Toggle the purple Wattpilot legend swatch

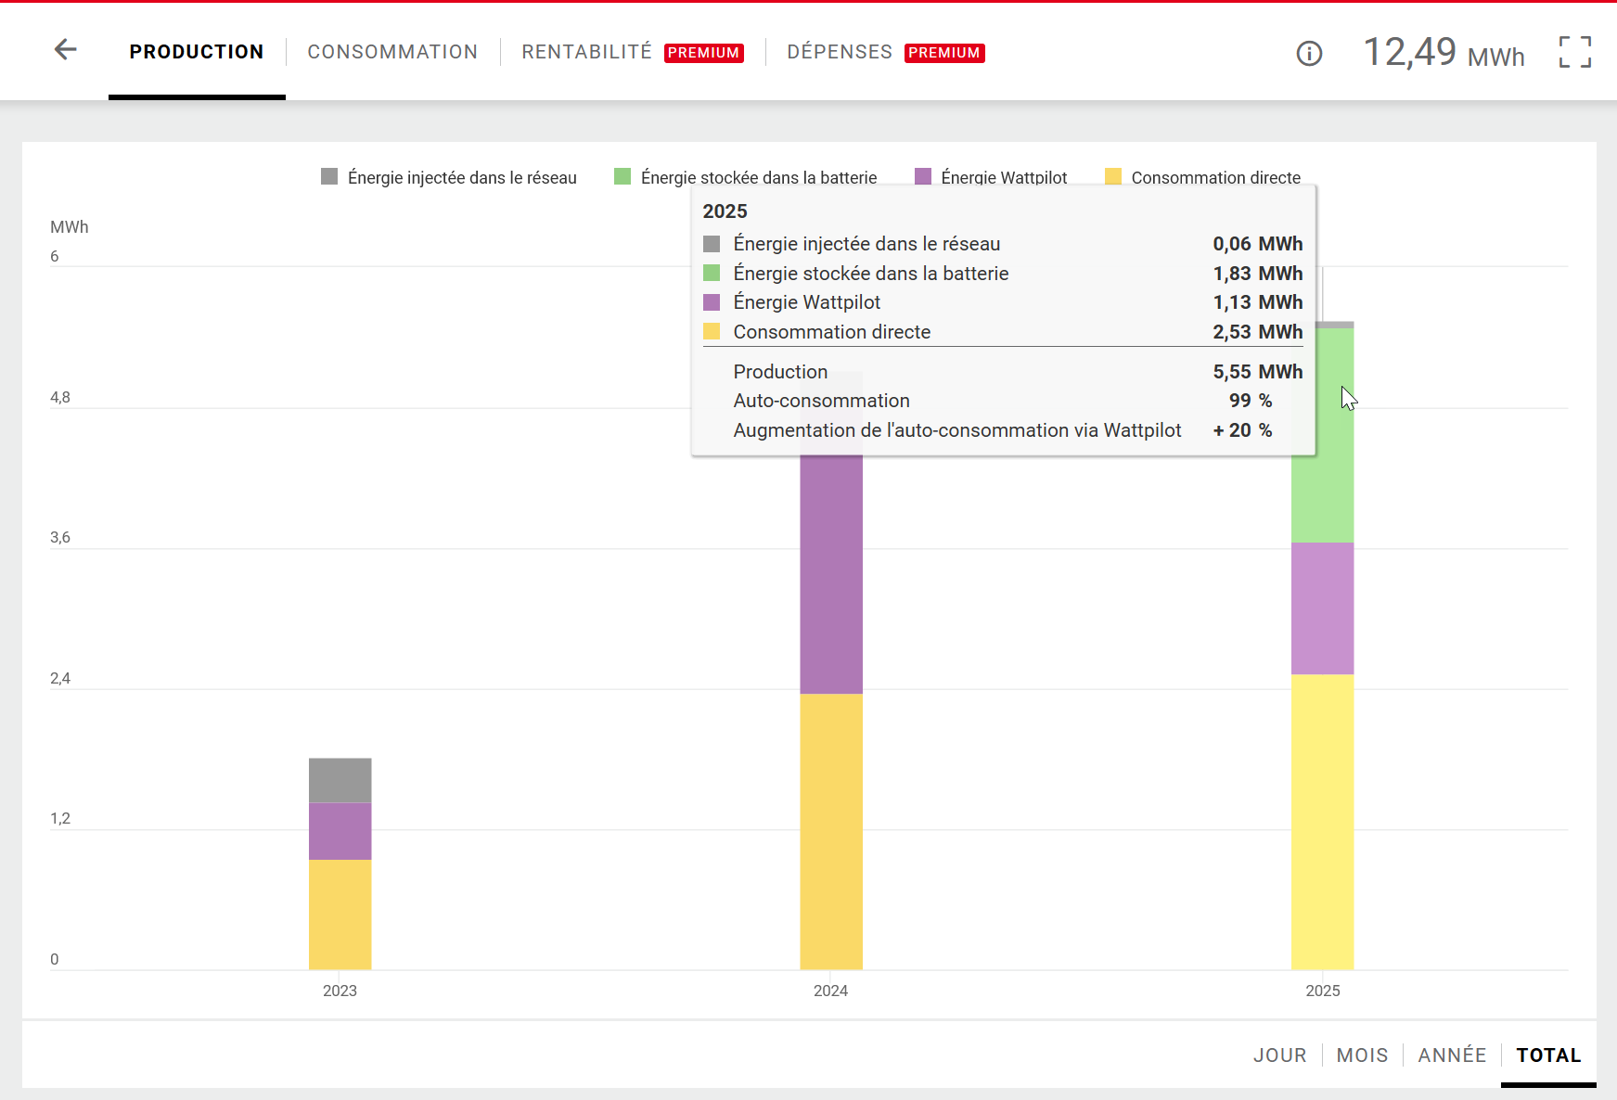(923, 176)
